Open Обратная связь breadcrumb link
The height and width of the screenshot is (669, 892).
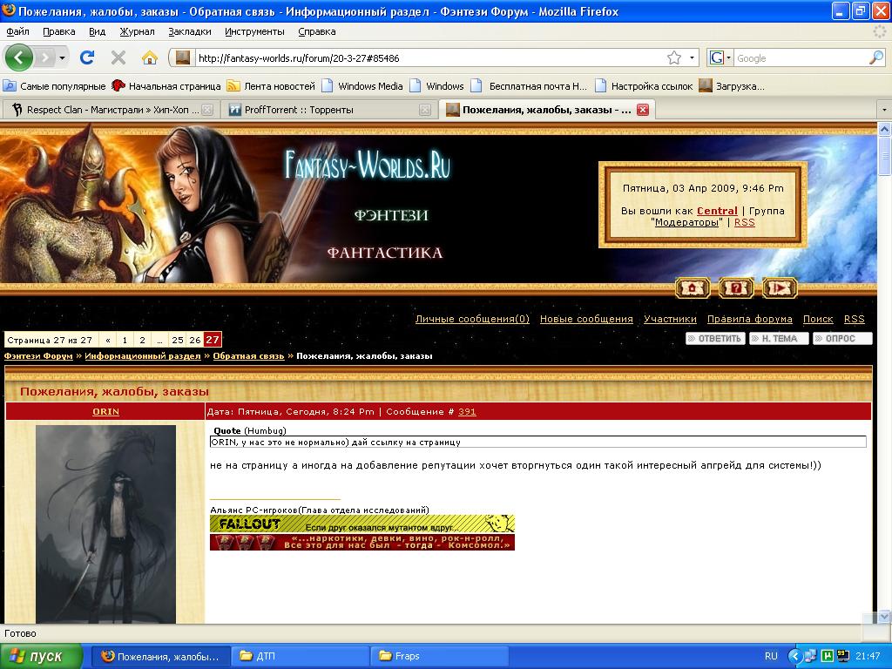click(248, 356)
